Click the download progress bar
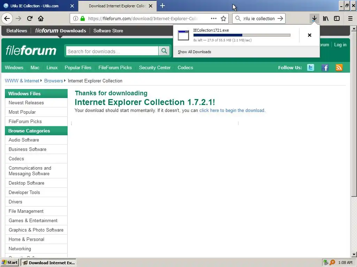357x267 pixels. coord(242,35)
